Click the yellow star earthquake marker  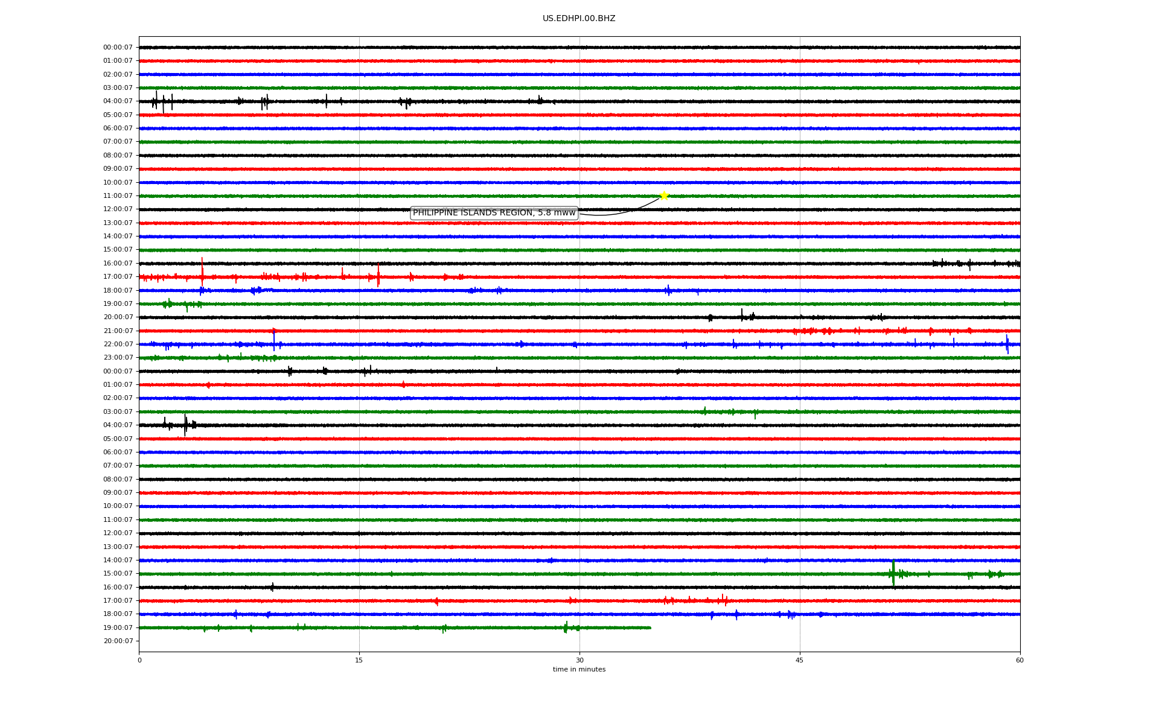point(664,195)
